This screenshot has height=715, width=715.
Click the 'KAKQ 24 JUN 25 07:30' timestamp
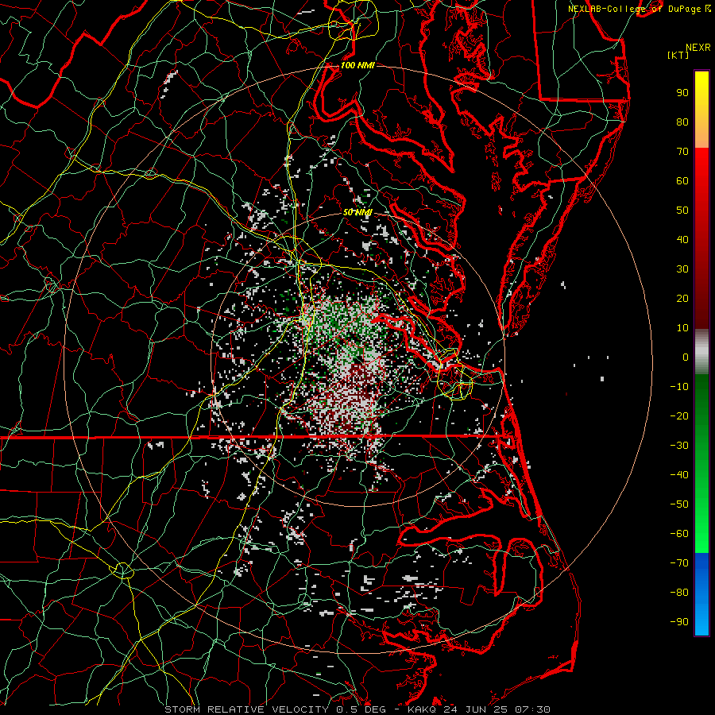(479, 709)
